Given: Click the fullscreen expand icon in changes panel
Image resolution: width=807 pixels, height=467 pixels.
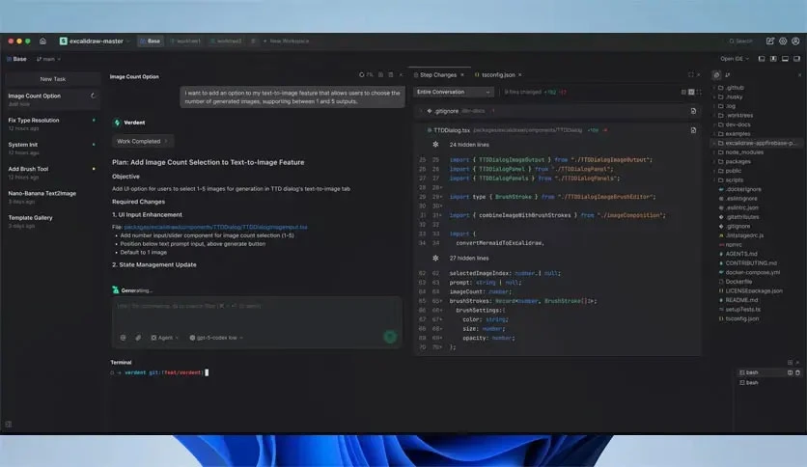Looking at the screenshot, I should (x=691, y=75).
